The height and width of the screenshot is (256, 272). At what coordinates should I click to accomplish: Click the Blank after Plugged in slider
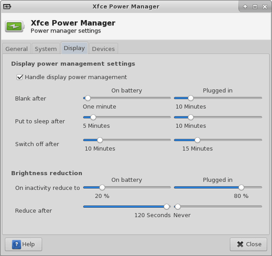[191, 98]
